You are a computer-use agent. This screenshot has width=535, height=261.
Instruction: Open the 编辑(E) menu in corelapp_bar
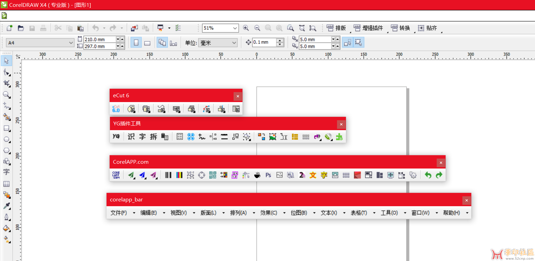click(149, 213)
